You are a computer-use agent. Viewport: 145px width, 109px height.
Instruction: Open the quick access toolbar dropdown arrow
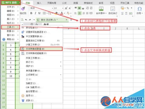34,20
